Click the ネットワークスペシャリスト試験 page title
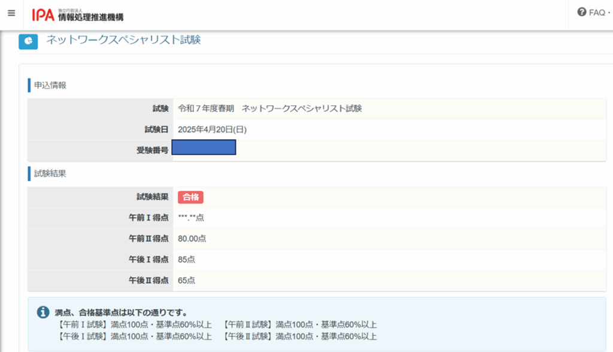613x352 pixels. click(123, 40)
